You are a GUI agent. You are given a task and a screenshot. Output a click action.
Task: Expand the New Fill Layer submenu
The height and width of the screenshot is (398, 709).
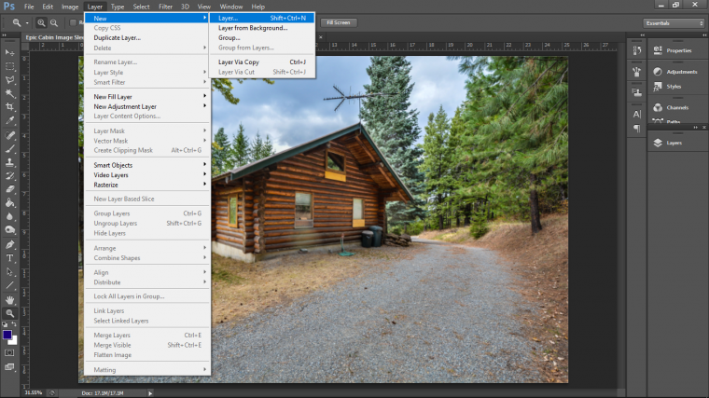pos(147,97)
